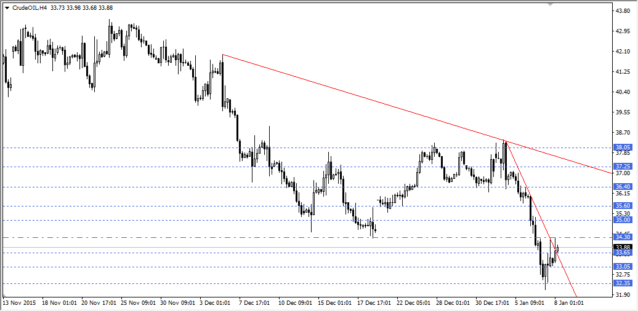Click the black current price label 33.88

[623, 247]
